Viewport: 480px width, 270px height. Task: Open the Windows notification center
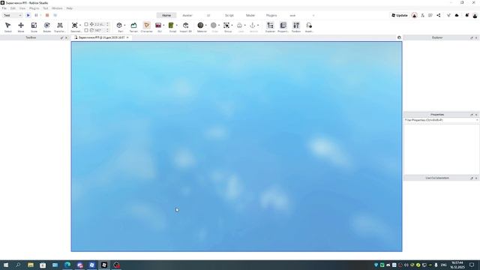(472, 265)
